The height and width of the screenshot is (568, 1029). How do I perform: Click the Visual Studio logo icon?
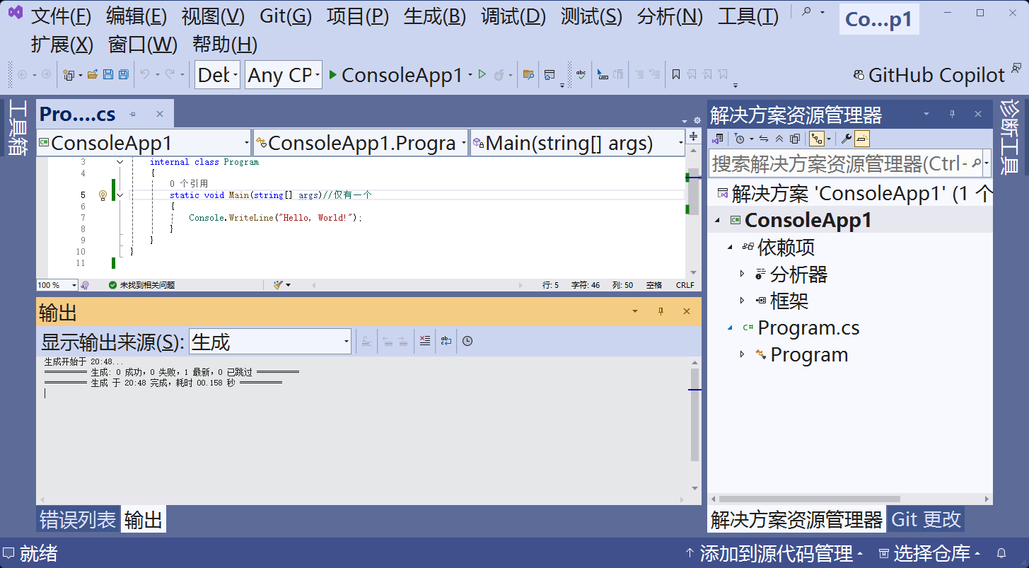coord(15,13)
